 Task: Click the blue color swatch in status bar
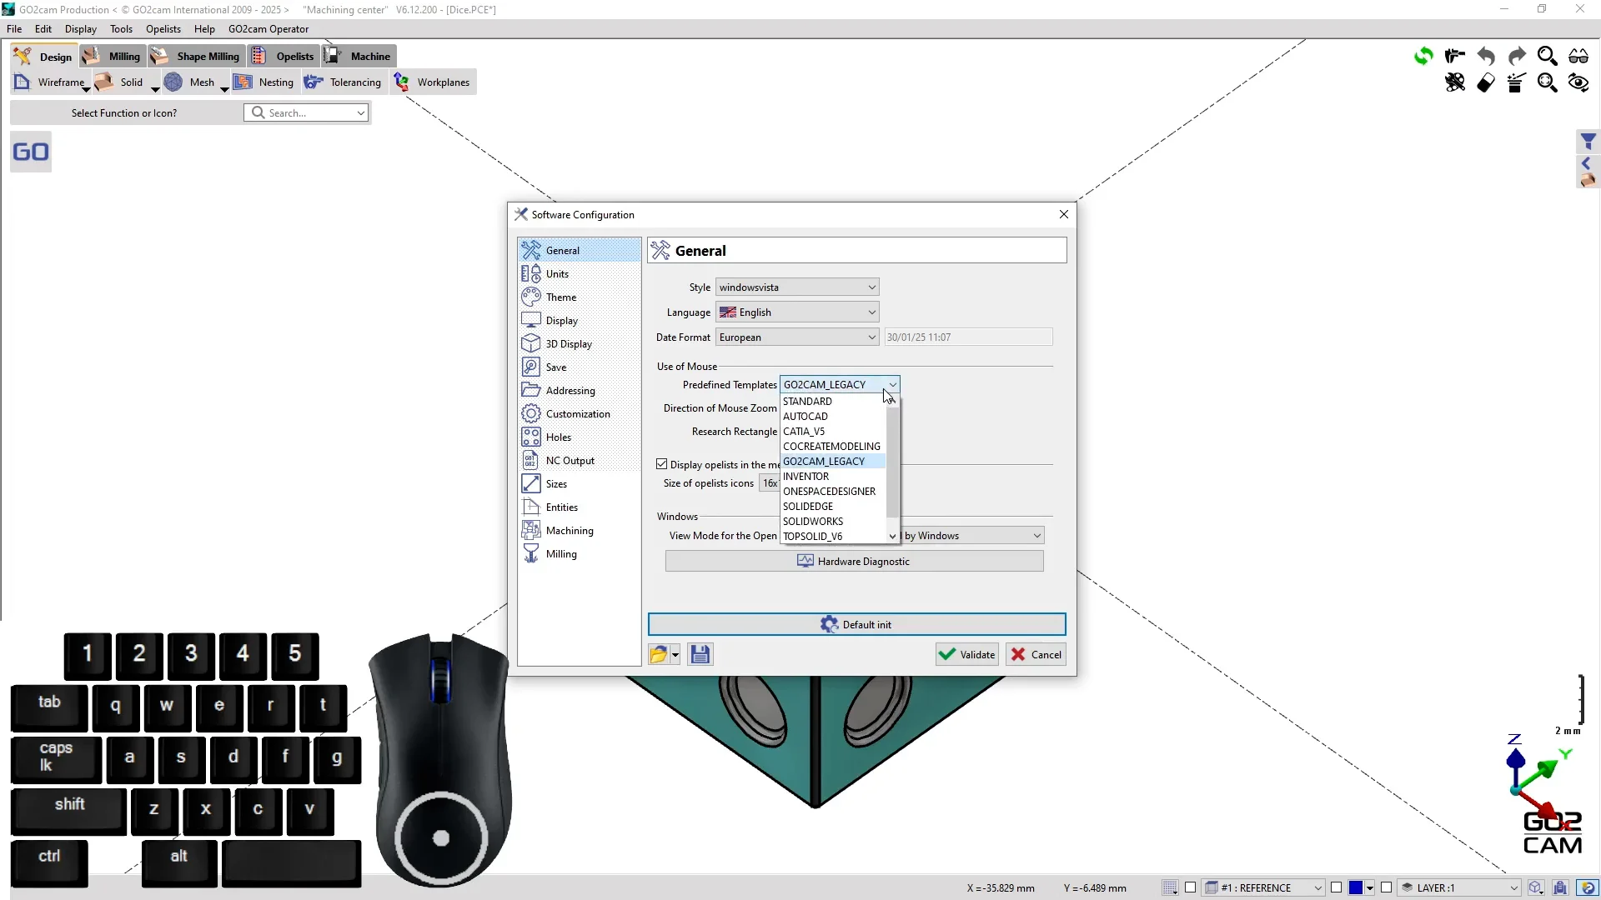click(1356, 887)
